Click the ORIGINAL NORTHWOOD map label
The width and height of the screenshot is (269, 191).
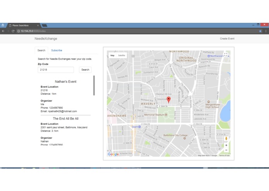click(186, 59)
